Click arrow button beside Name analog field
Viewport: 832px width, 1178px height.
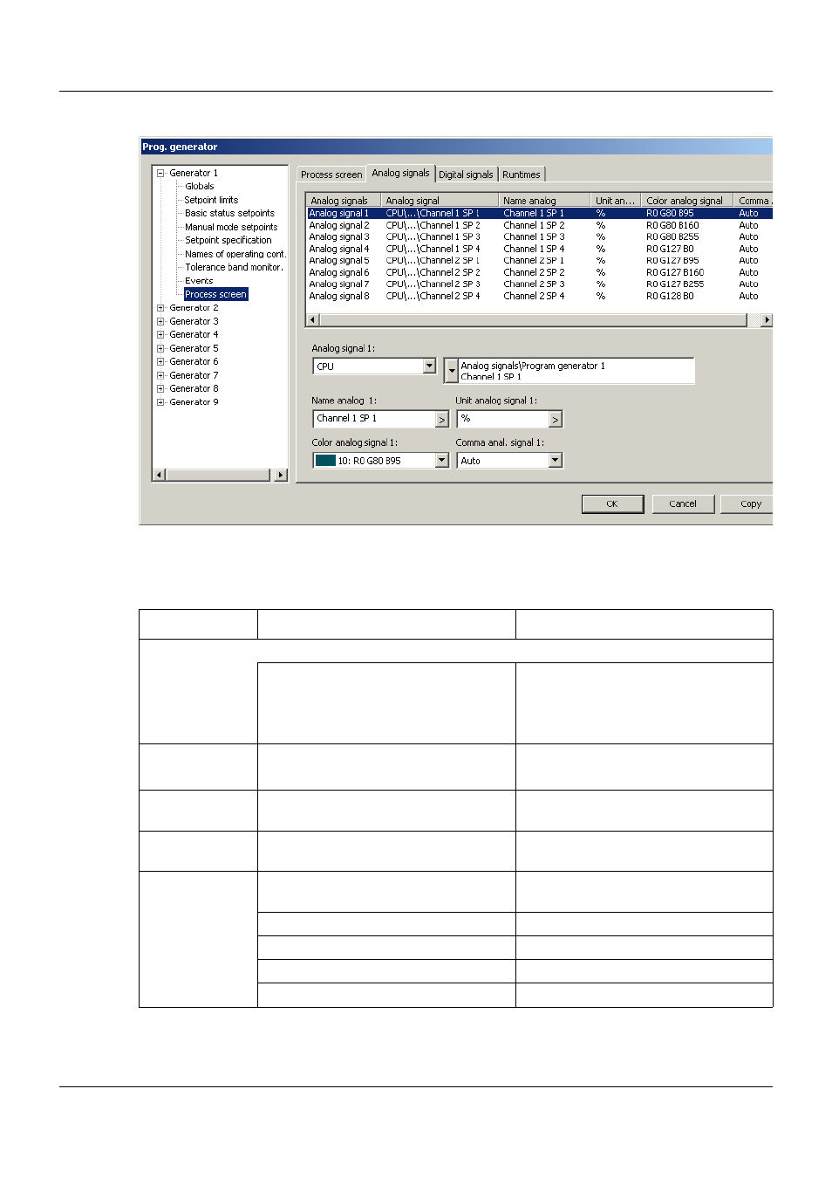pyautogui.click(x=442, y=420)
